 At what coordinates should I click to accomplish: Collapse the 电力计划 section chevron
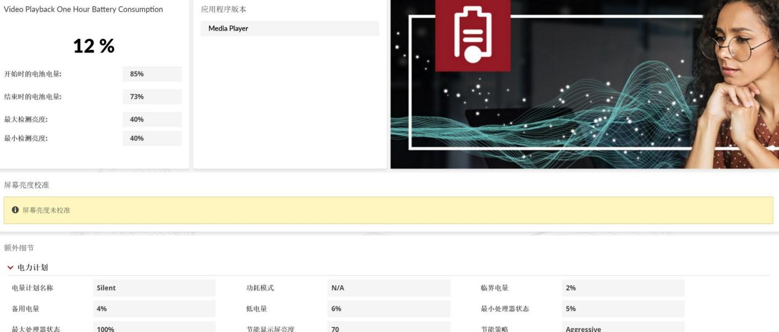tap(10, 267)
